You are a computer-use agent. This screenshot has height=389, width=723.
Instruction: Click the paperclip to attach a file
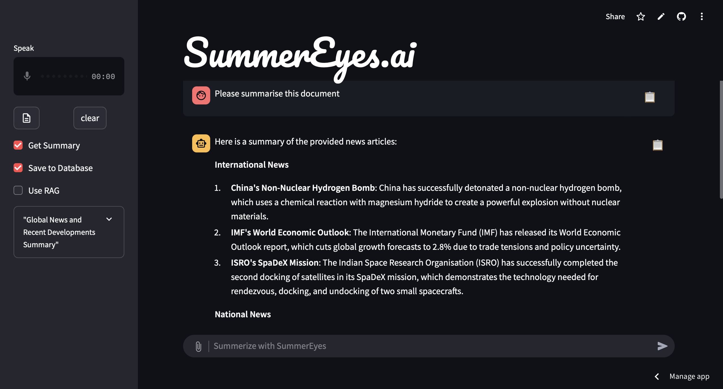(x=199, y=346)
